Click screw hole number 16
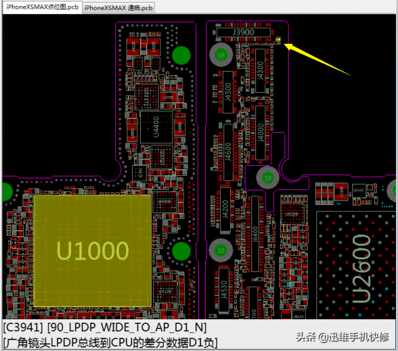 [x=222, y=251]
